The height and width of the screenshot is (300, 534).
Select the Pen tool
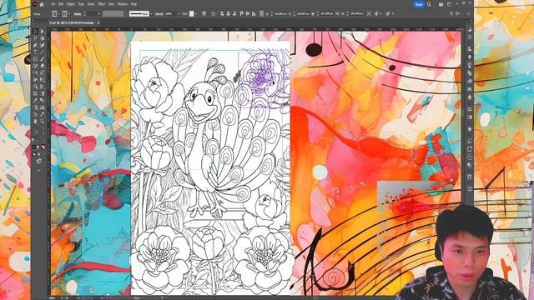coord(35,44)
